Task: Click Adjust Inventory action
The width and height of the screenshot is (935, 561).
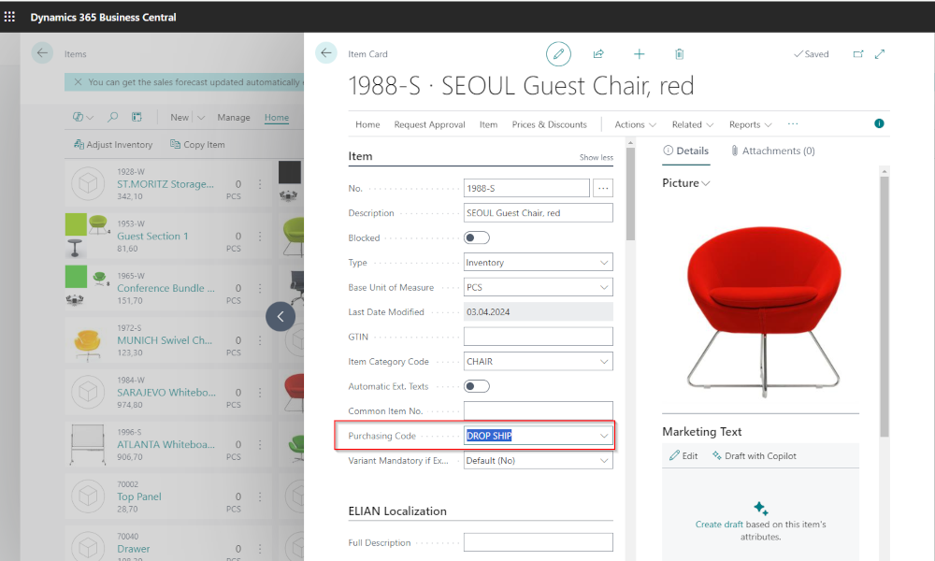Action: (x=113, y=144)
